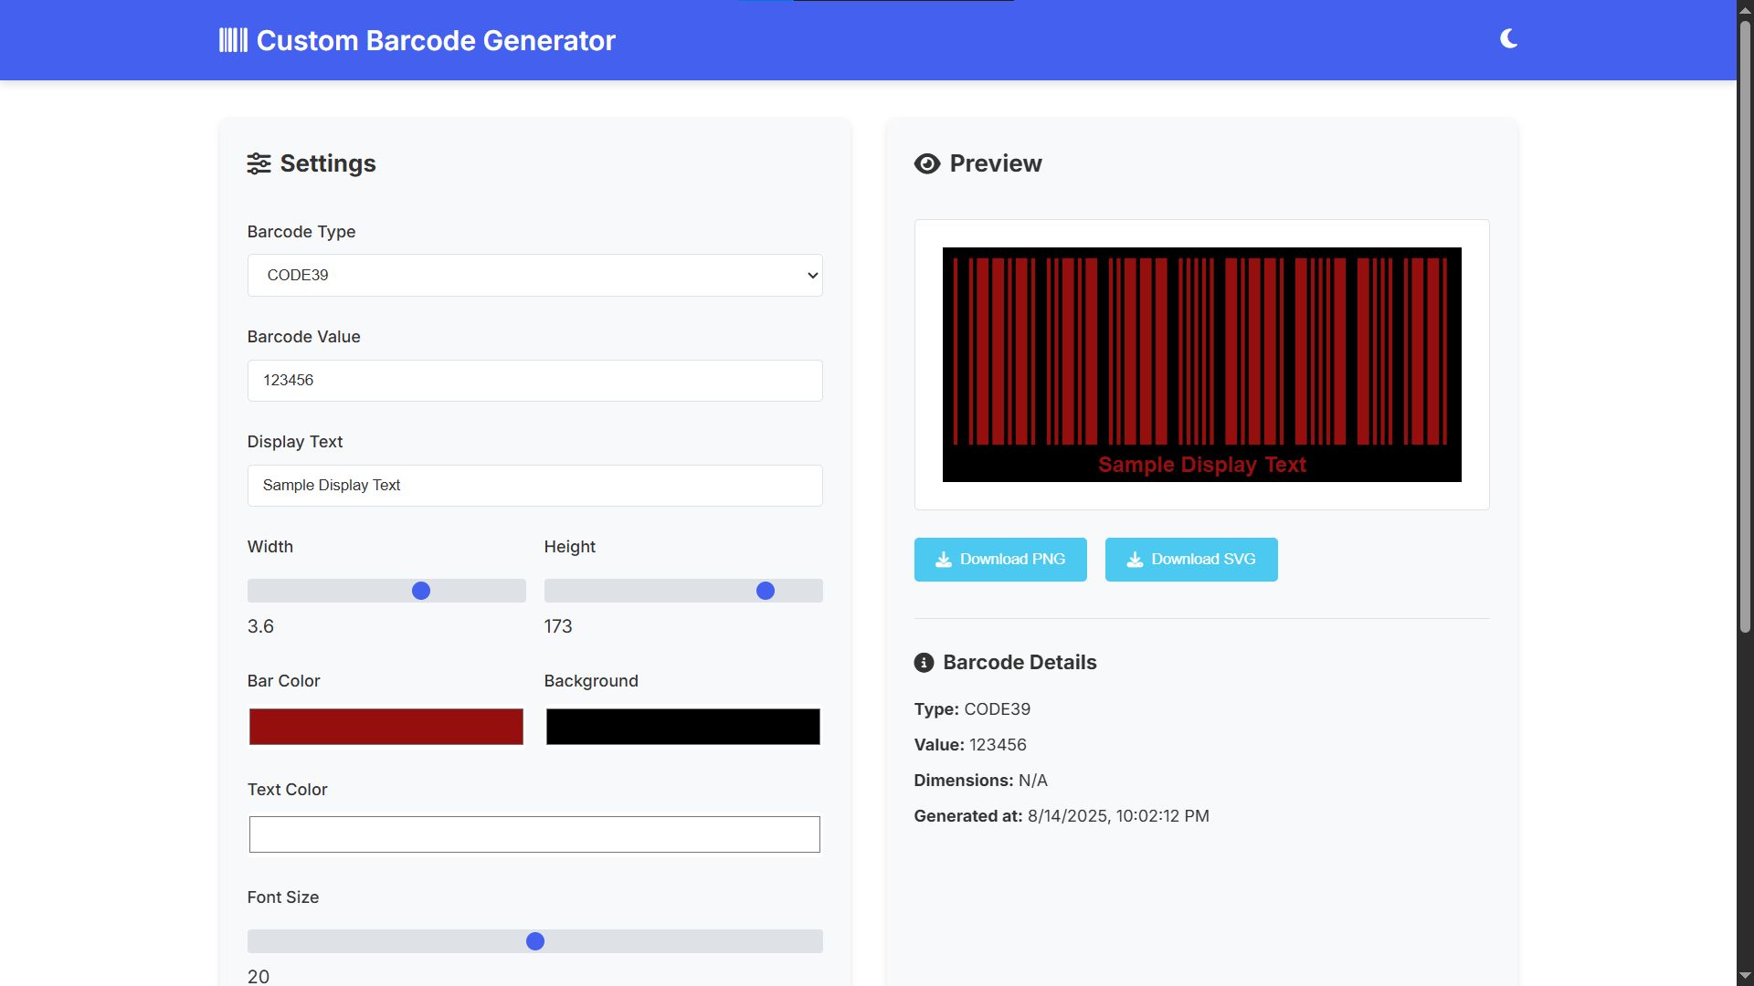The width and height of the screenshot is (1754, 986).
Task: Click the generated barcode preview image
Action: 1201,364
